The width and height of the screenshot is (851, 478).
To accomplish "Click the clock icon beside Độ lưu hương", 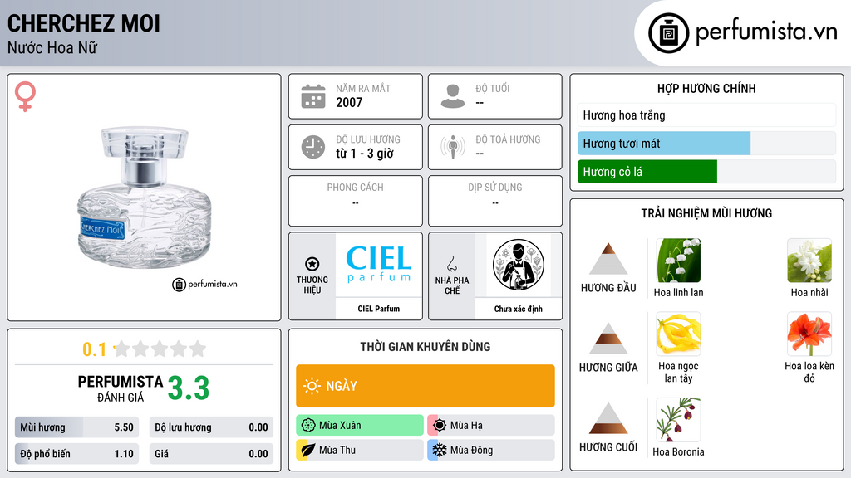I will tap(313, 147).
